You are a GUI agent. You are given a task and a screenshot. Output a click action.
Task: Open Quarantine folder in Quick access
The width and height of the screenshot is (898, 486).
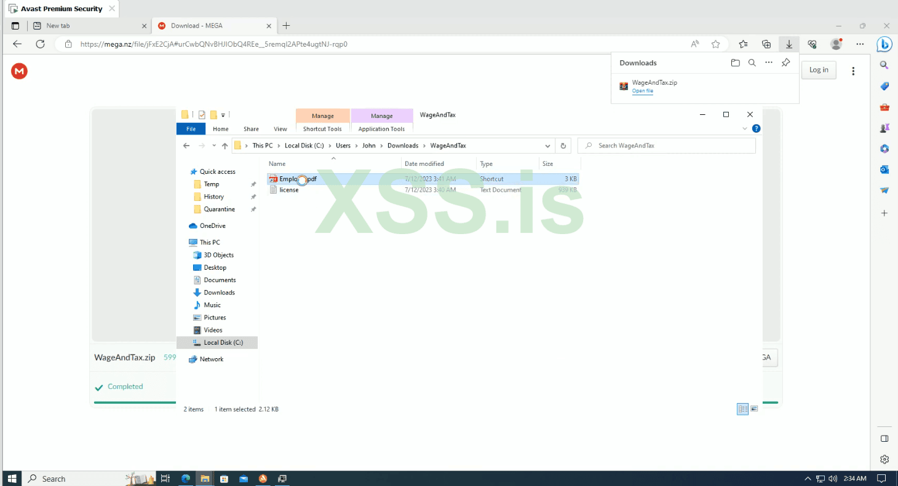click(219, 210)
